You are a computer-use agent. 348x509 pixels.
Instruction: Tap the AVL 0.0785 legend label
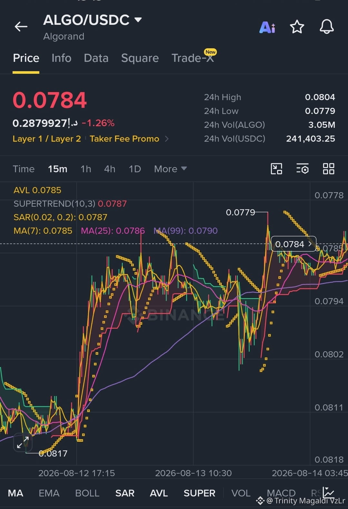coord(37,190)
